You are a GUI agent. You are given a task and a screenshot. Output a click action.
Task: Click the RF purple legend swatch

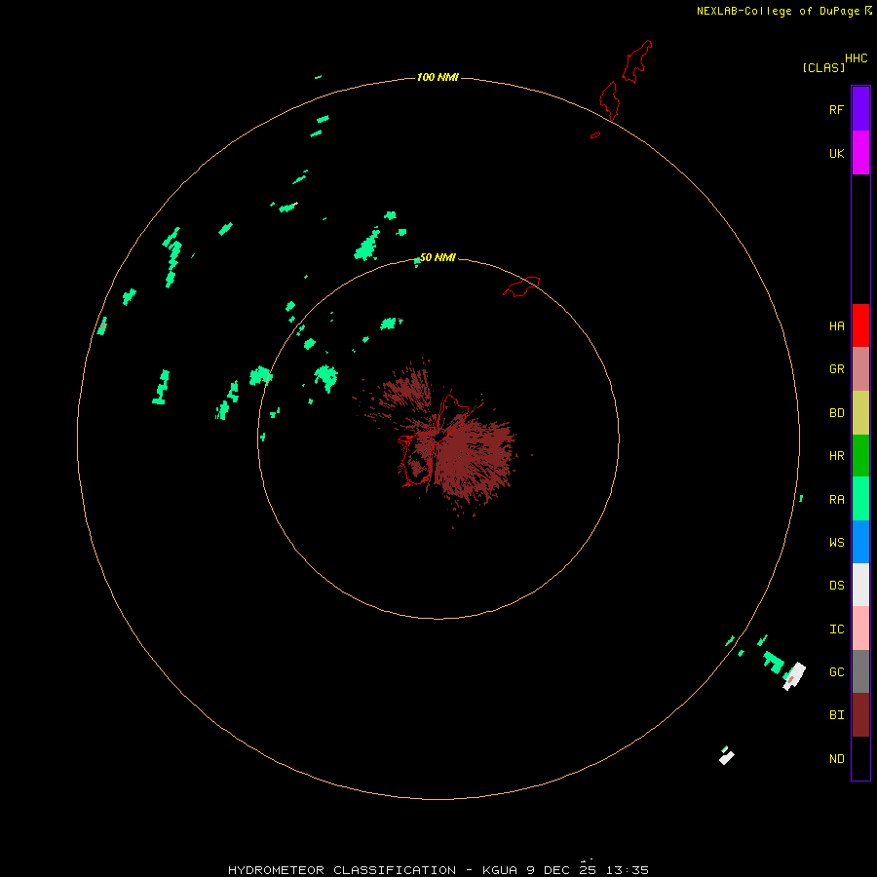point(860,109)
